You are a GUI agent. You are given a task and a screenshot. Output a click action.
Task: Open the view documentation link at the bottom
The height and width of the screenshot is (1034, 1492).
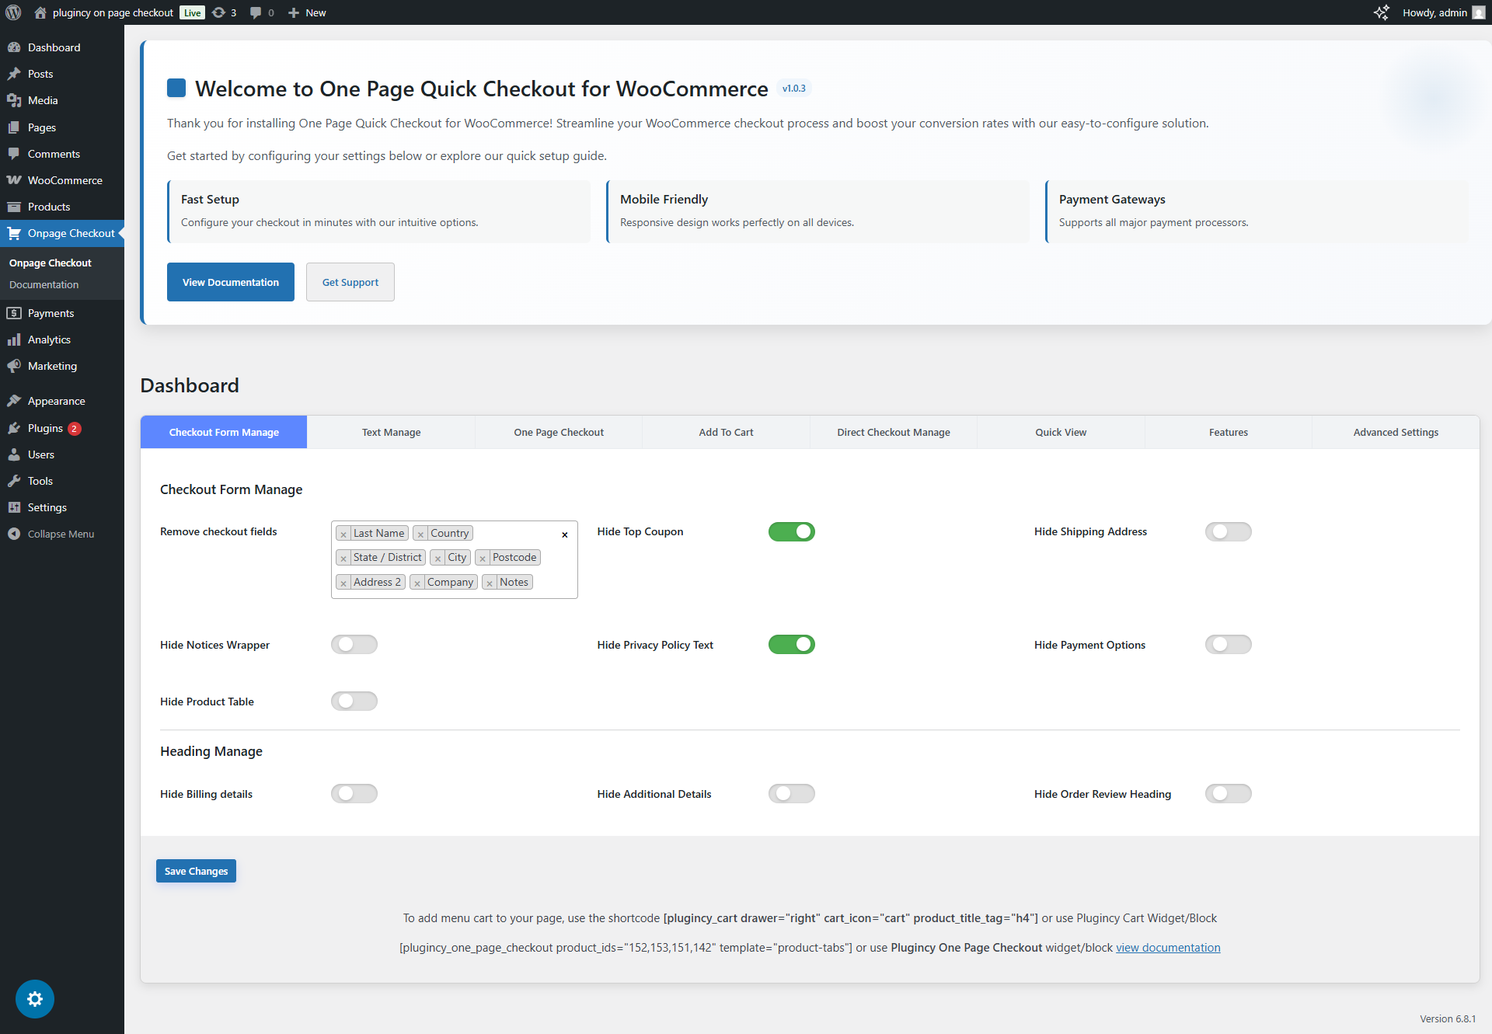[1168, 947]
